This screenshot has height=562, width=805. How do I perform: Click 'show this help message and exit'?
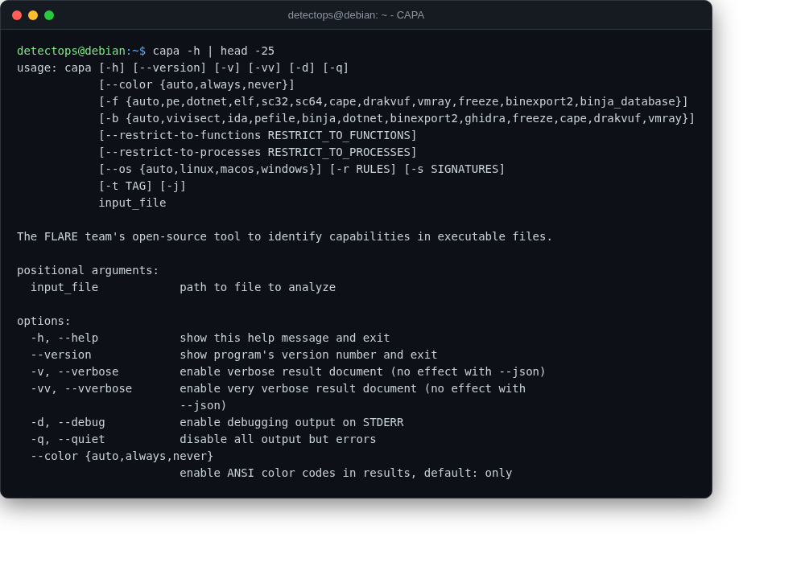click(285, 338)
